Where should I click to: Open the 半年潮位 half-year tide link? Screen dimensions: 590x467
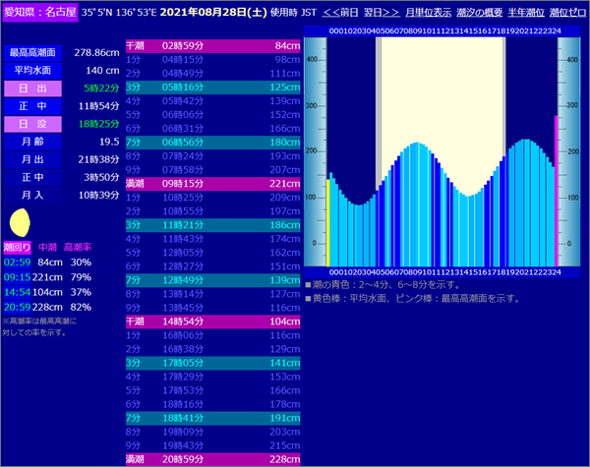[x=526, y=13]
